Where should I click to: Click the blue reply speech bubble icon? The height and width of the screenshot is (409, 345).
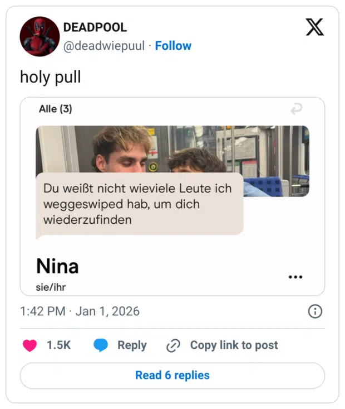[x=101, y=345]
